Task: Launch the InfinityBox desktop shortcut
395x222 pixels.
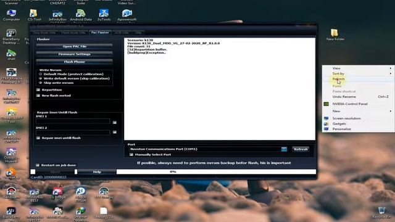Action: pyautogui.click(x=57, y=15)
